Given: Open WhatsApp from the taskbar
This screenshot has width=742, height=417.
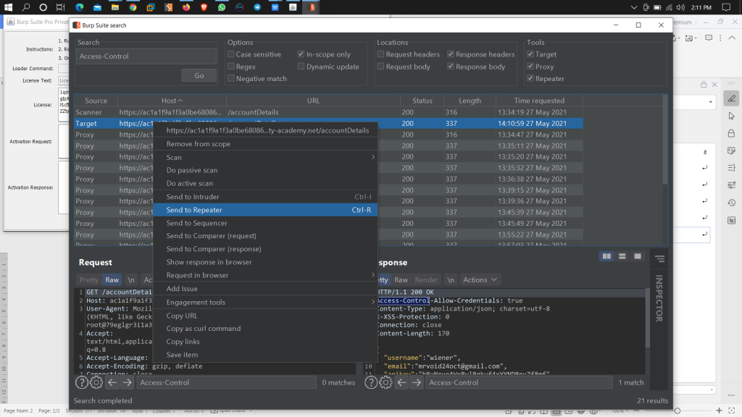Looking at the screenshot, I should point(222,7).
